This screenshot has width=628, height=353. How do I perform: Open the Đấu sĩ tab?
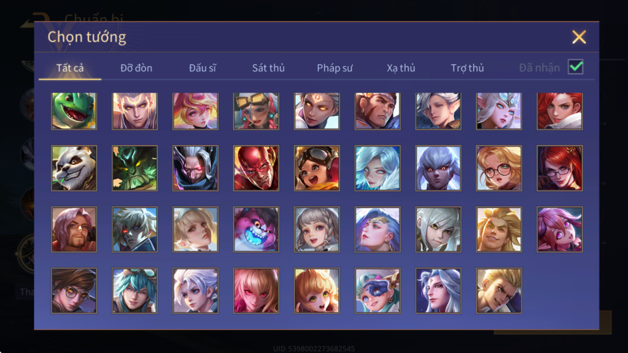pos(202,68)
